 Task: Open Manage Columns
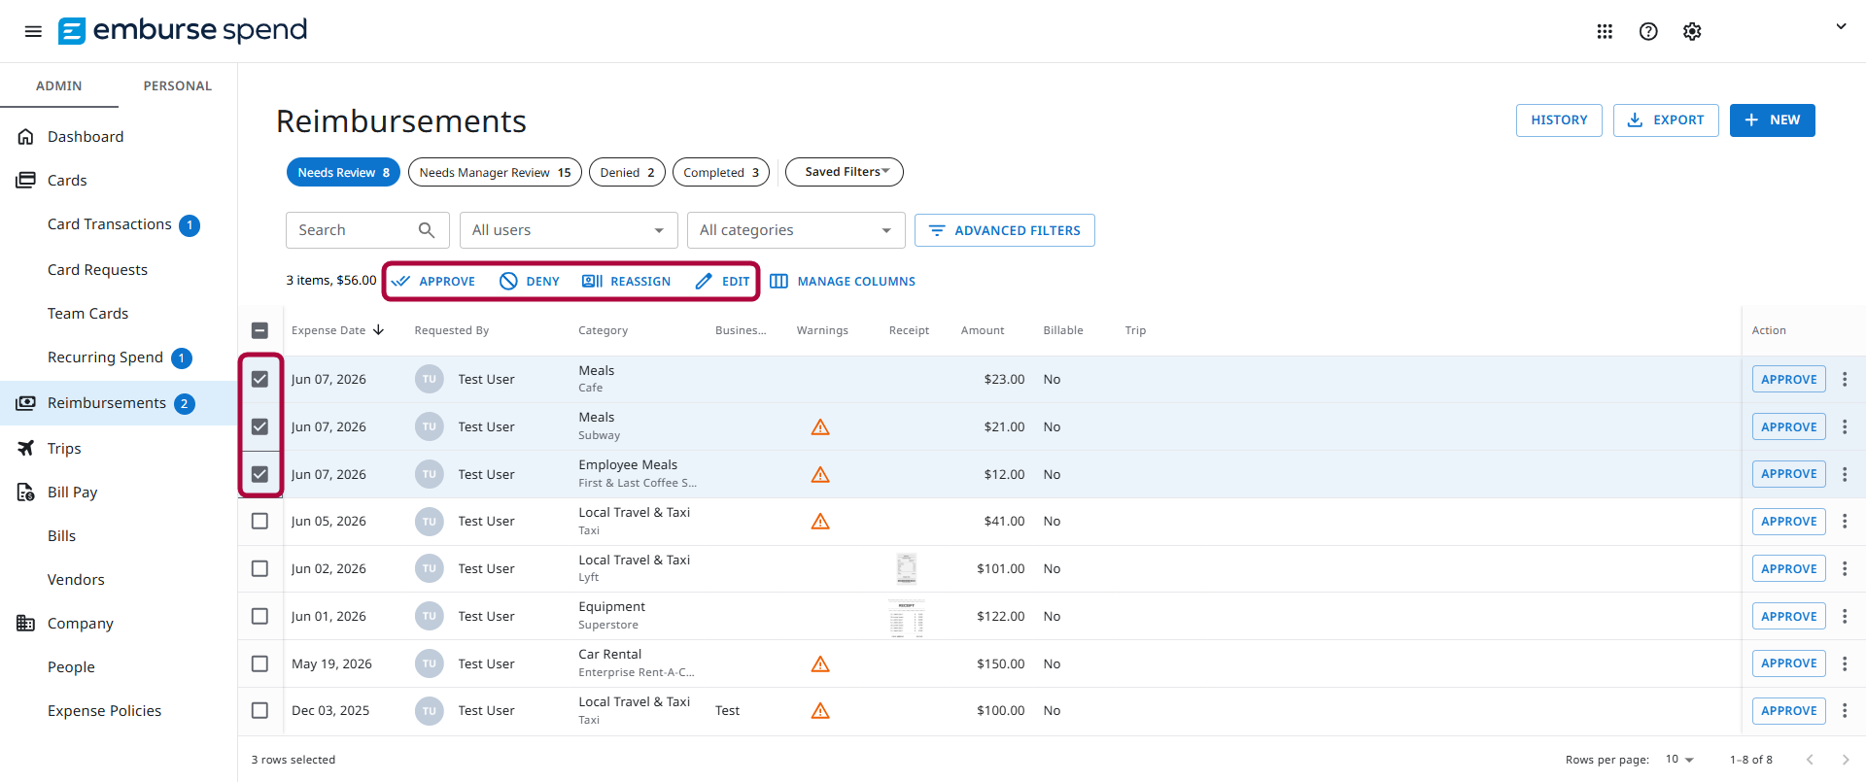pos(843,281)
